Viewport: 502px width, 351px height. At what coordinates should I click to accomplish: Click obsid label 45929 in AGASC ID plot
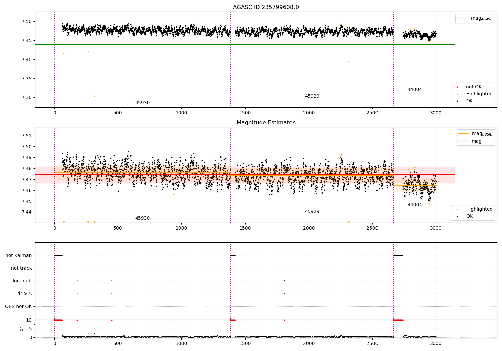click(312, 96)
